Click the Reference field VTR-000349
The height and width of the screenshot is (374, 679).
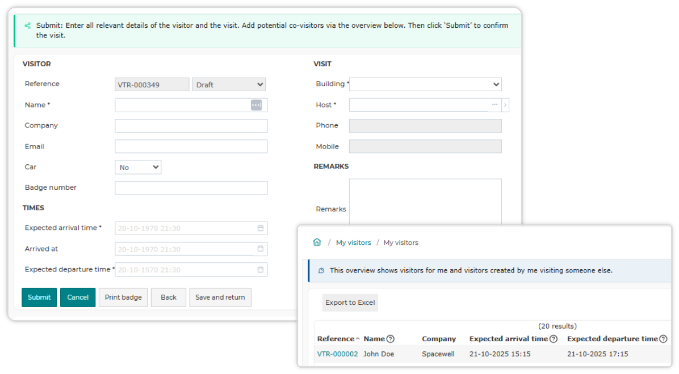tap(152, 84)
